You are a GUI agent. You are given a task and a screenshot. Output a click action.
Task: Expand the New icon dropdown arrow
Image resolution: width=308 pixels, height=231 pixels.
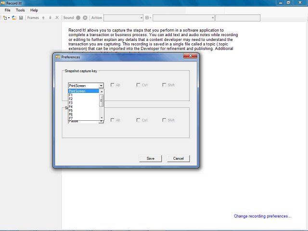click(x=9, y=18)
